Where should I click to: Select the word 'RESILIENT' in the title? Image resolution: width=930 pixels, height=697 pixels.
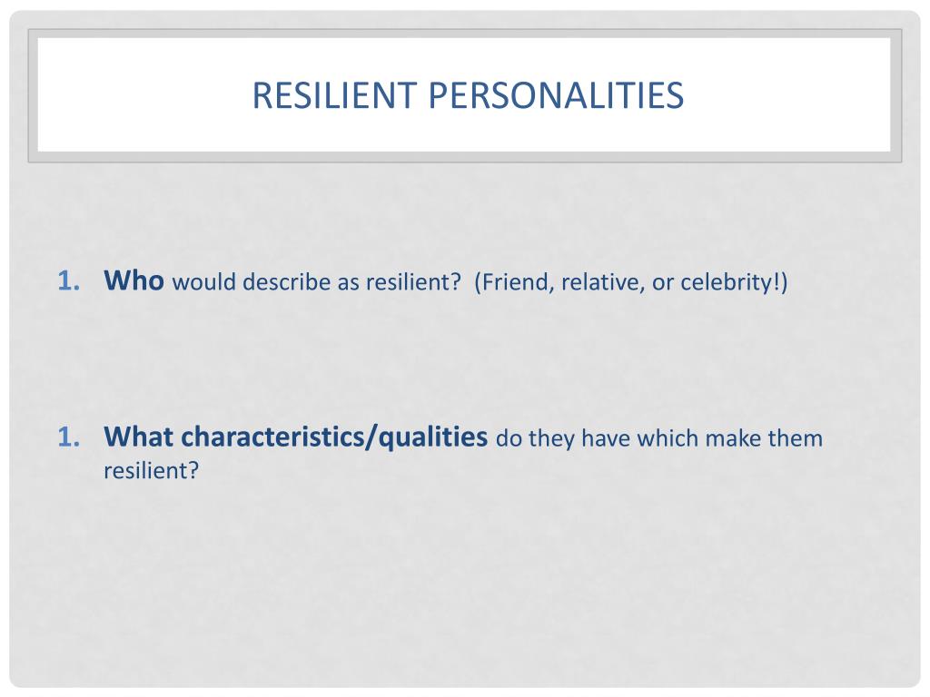point(334,95)
